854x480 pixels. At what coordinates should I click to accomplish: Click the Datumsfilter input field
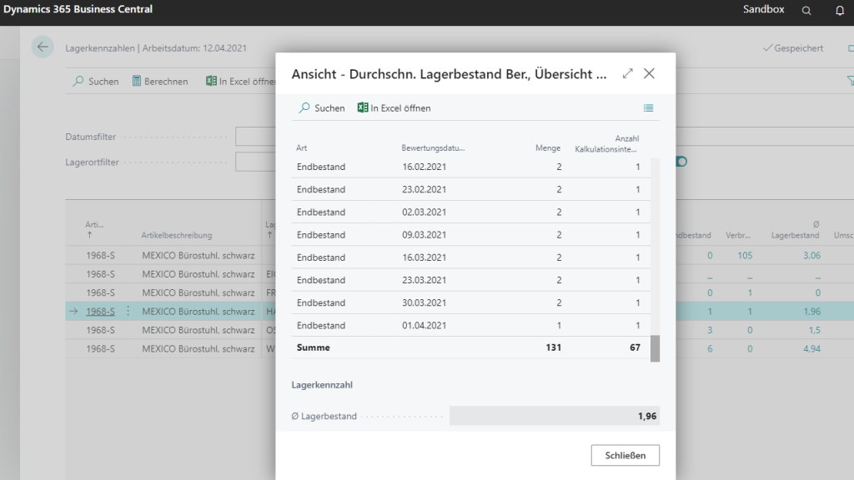point(255,137)
